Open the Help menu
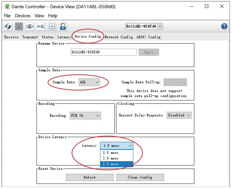This screenshot has width=232, height=189. (x=53, y=16)
